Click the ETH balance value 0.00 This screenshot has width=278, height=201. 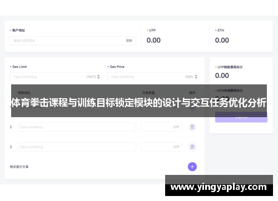(x=222, y=40)
